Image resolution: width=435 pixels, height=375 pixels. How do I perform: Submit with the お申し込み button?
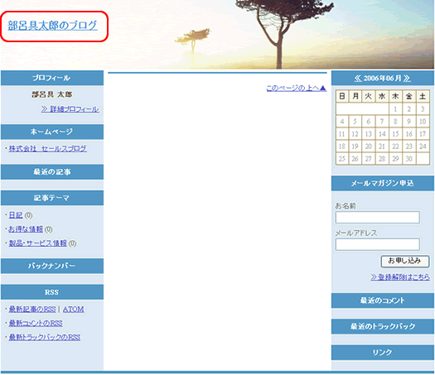click(405, 261)
